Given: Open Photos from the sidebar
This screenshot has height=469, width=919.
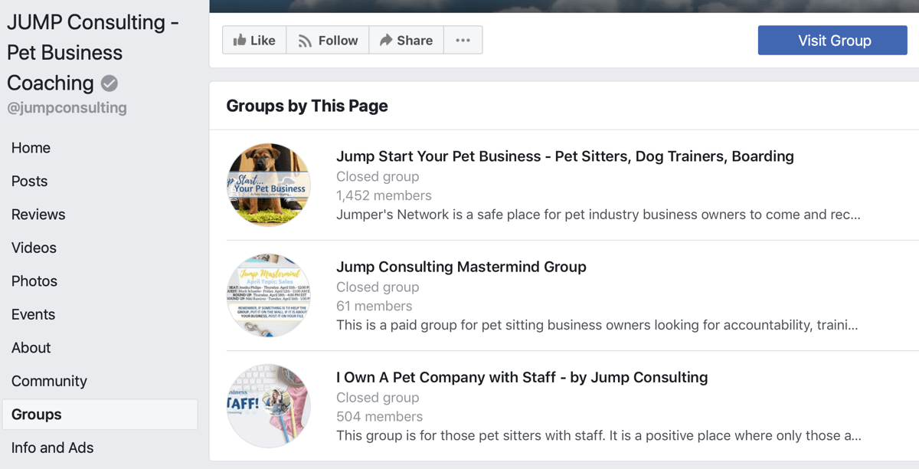Looking at the screenshot, I should pyautogui.click(x=34, y=281).
